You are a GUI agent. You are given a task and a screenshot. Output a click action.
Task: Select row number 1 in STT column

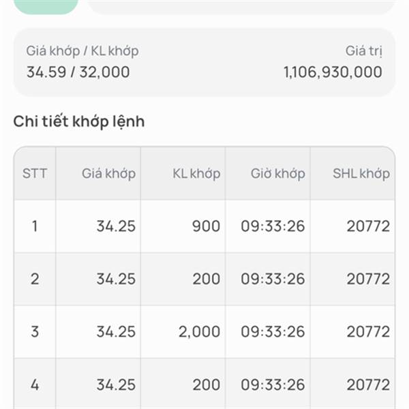pos(35,226)
